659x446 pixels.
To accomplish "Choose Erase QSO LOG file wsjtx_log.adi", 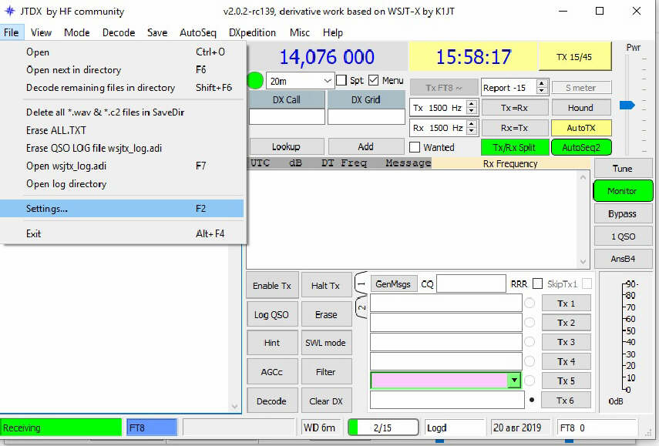I will pyautogui.click(x=122, y=148).
